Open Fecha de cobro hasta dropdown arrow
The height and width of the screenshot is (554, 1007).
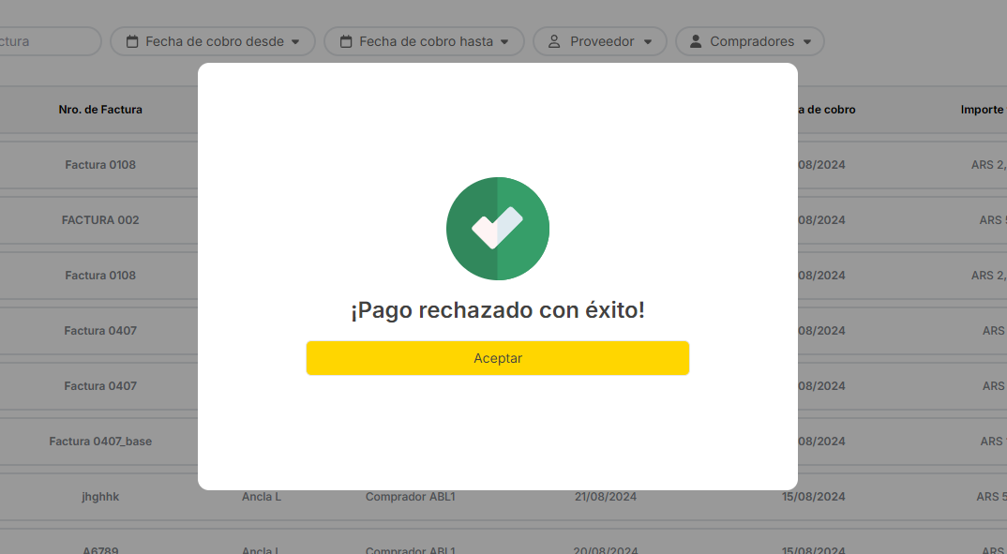point(504,42)
